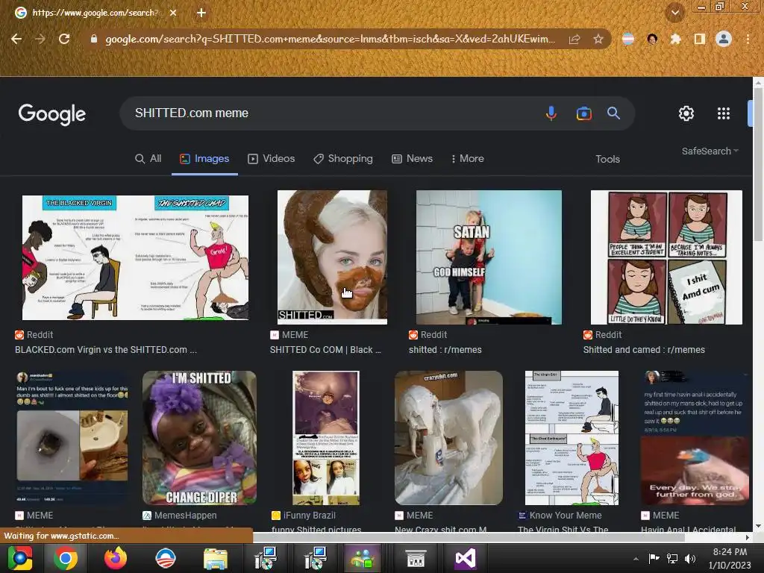Viewport: 764px width, 573px height.
Task: Click the site lock icon in address bar
Action: [x=94, y=39]
